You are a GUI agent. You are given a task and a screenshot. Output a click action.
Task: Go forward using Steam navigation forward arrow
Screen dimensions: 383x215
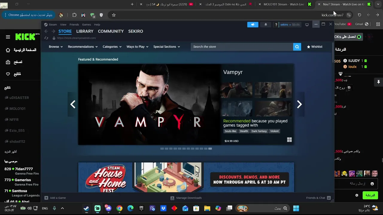(x=53, y=31)
